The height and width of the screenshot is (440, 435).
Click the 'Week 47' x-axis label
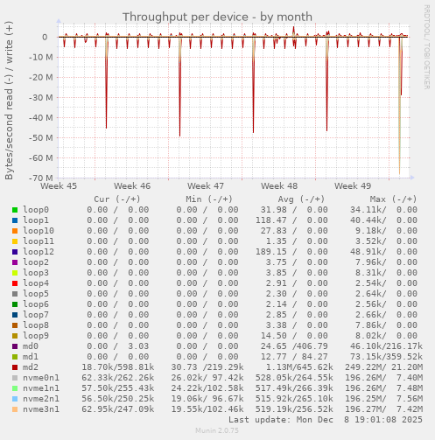tap(206, 185)
